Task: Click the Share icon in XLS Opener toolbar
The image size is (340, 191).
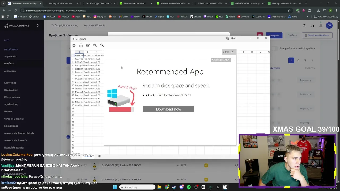Action: 88,45
